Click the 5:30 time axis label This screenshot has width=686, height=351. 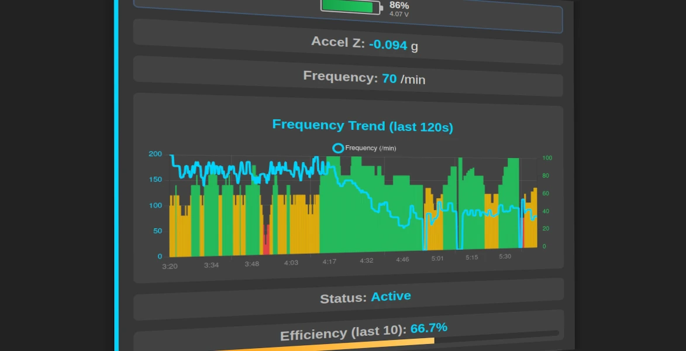[x=505, y=256]
